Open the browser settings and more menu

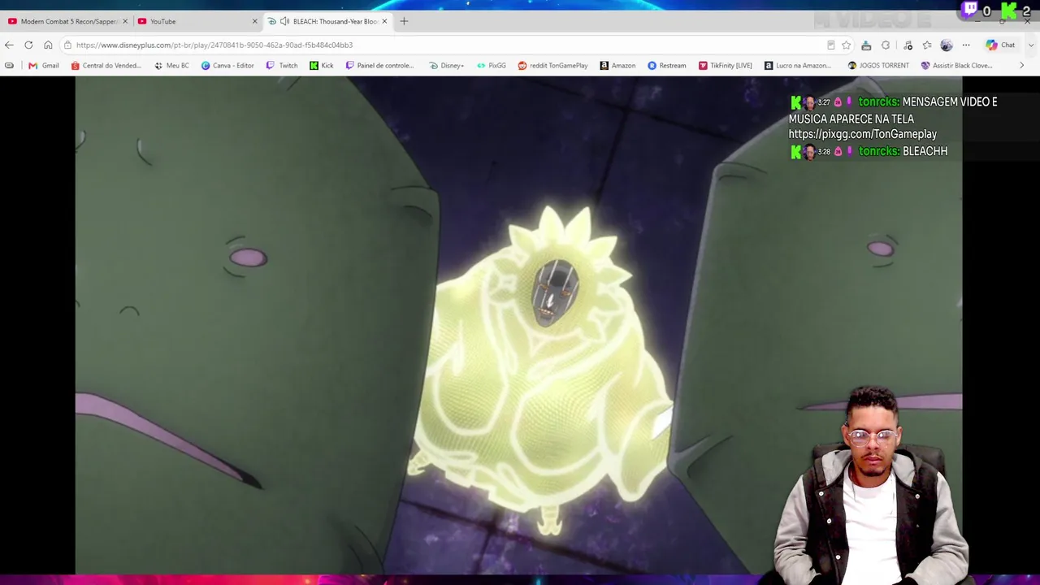966,45
